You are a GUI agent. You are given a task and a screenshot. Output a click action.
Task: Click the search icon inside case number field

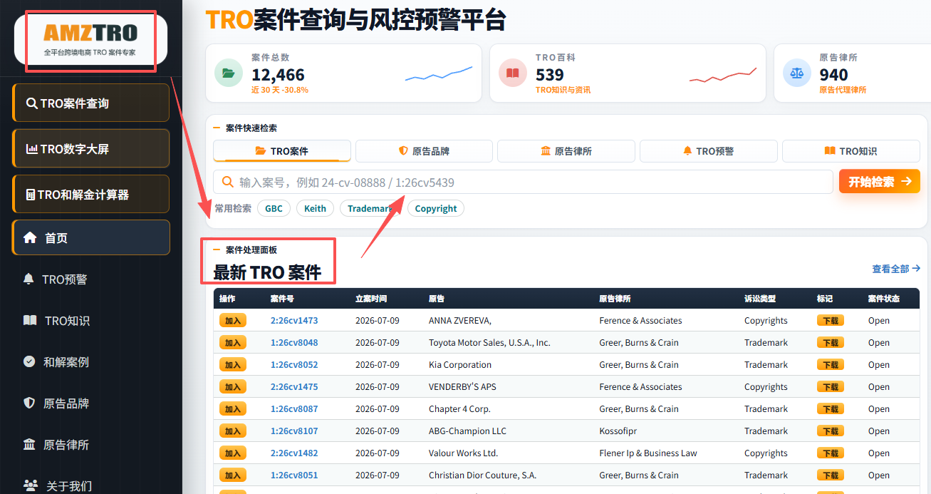point(228,182)
